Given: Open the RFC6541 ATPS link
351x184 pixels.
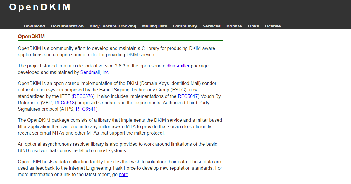Looking at the screenshot, I should point(86,109).
